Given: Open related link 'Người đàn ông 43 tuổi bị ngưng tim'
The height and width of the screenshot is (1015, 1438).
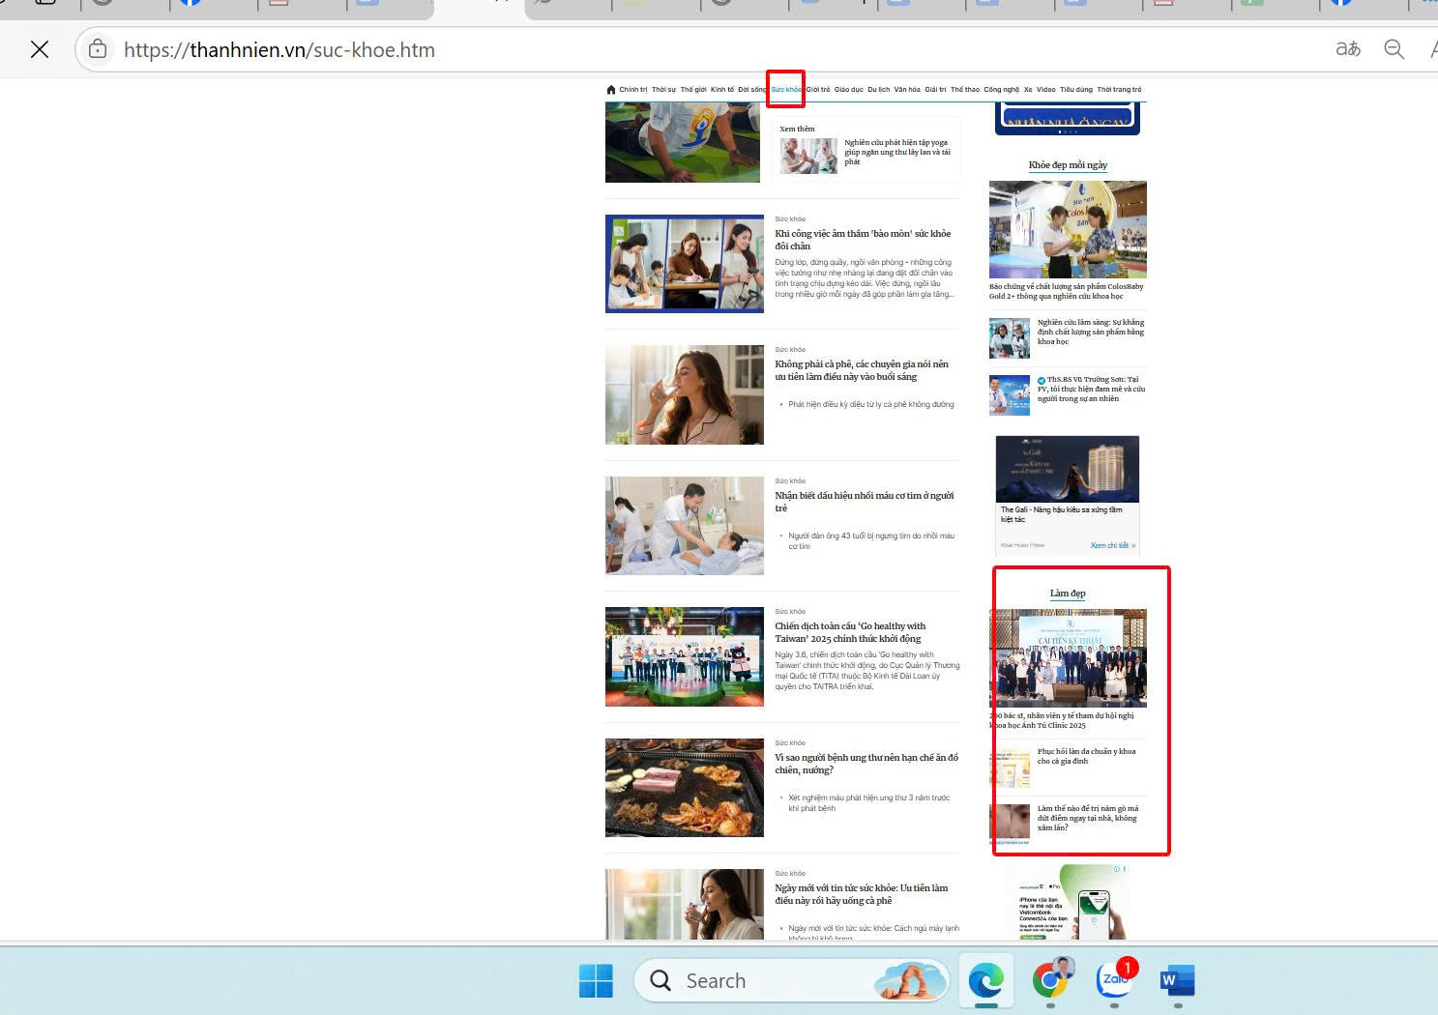Looking at the screenshot, I should 871,541.
